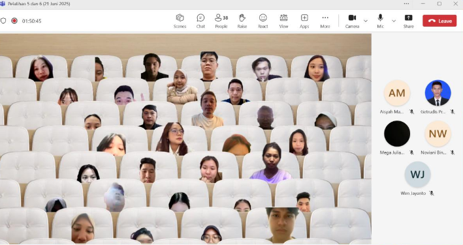Click the shield privacy icon
The width and height of the screenshot is (463, 245).
[3, 21]
